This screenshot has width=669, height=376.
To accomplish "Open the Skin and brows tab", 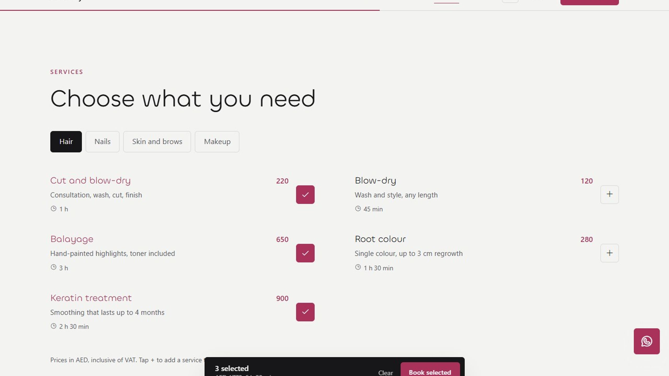I will (x=157, y=142).
